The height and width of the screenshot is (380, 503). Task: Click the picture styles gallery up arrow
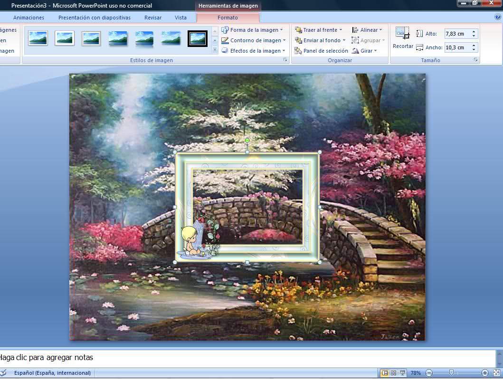coord(215,31)
